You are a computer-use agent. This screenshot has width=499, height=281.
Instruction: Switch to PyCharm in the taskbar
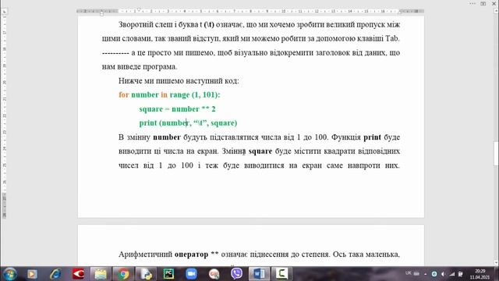coord(168,274)
